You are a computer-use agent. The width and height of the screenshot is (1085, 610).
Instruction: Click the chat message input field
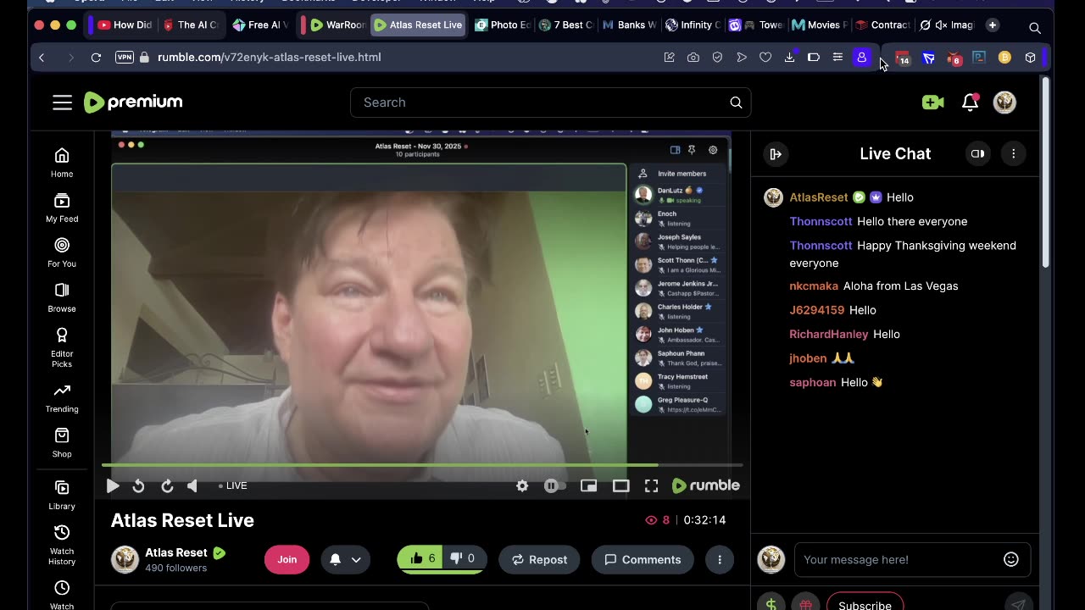pos(912,559)
